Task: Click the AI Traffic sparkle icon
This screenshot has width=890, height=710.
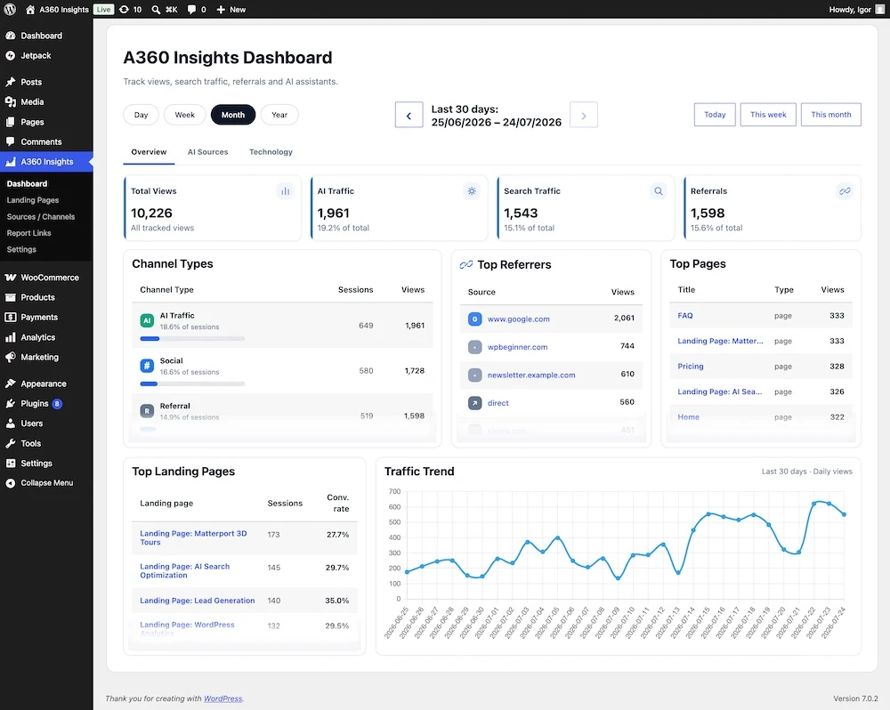Action: click(x=472, y=191)
